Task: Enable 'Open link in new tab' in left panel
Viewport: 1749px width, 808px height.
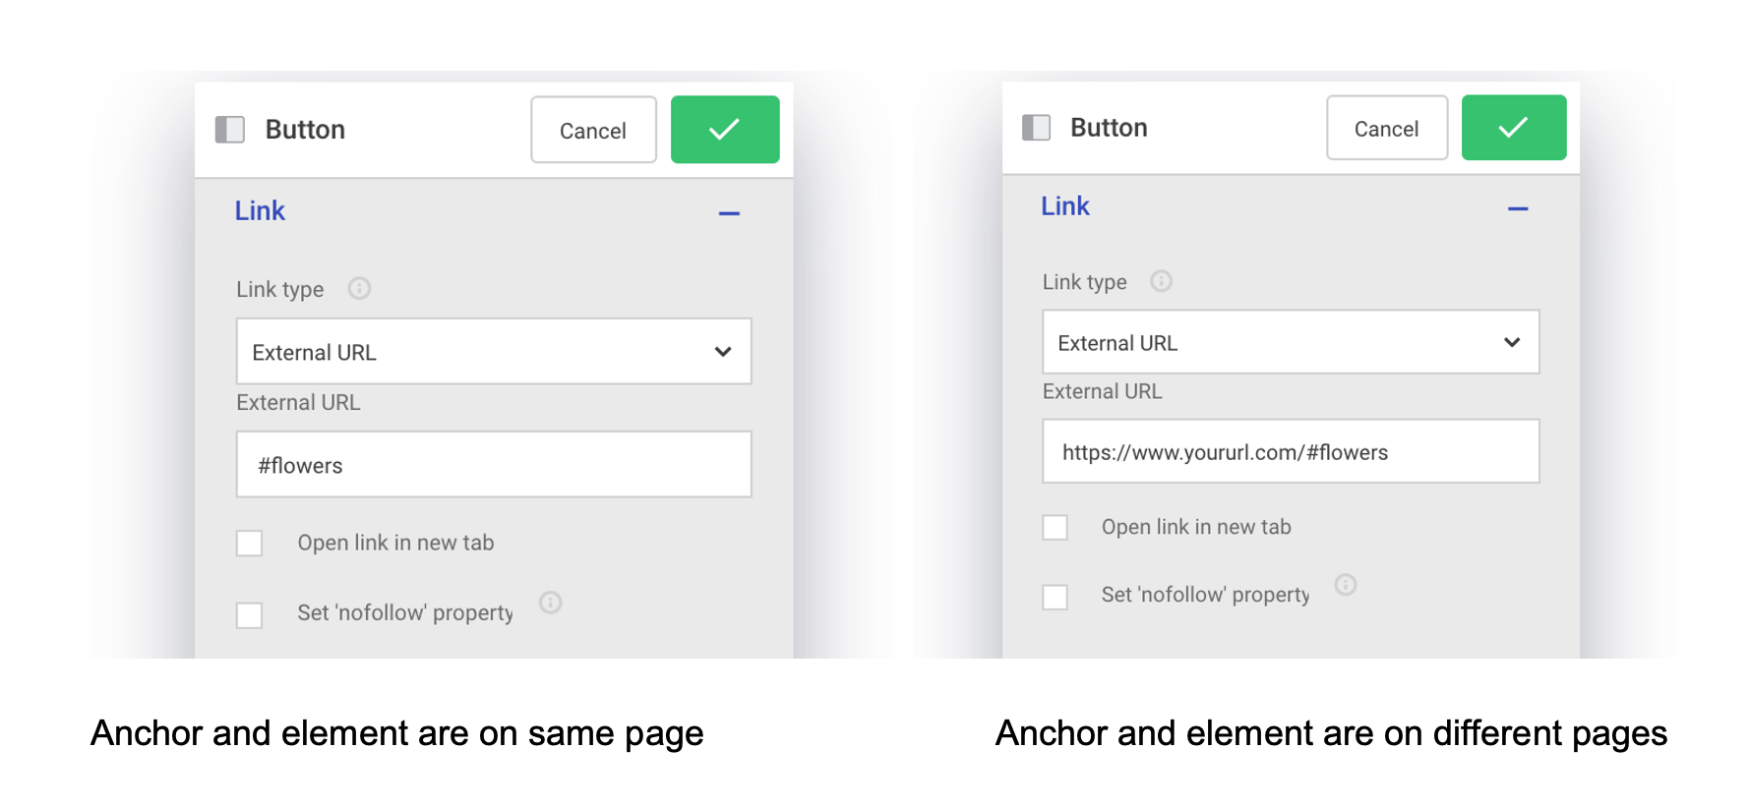Action: click(250, 544)
